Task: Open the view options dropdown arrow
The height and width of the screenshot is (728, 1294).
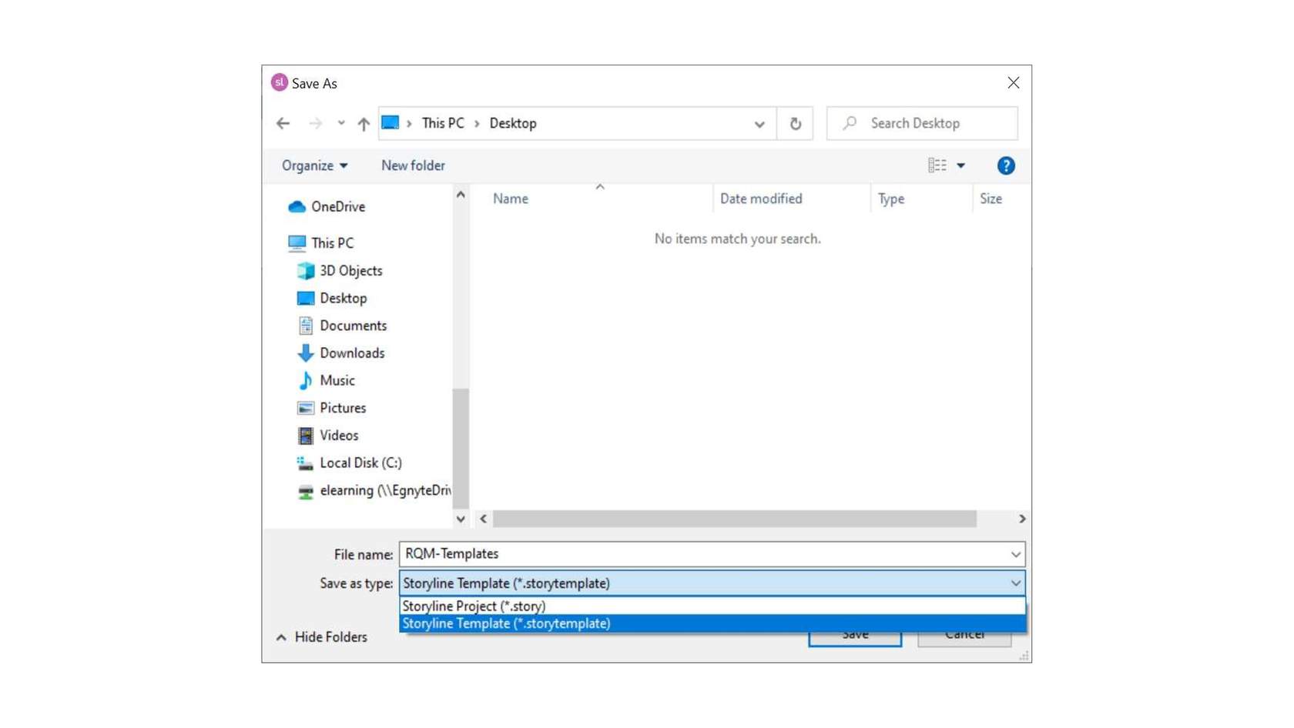Action: pyautogui.click(x=960, y=165)
